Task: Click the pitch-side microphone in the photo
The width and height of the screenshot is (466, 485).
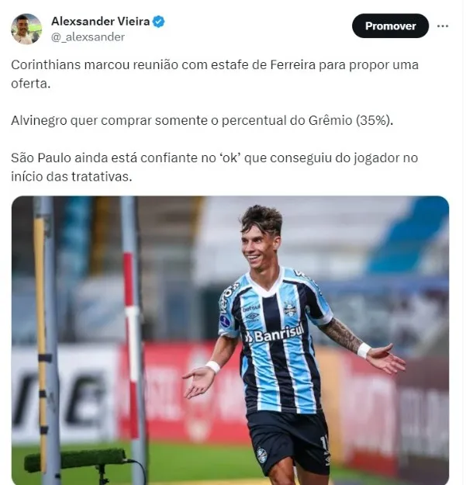Action: click(76, 459)
